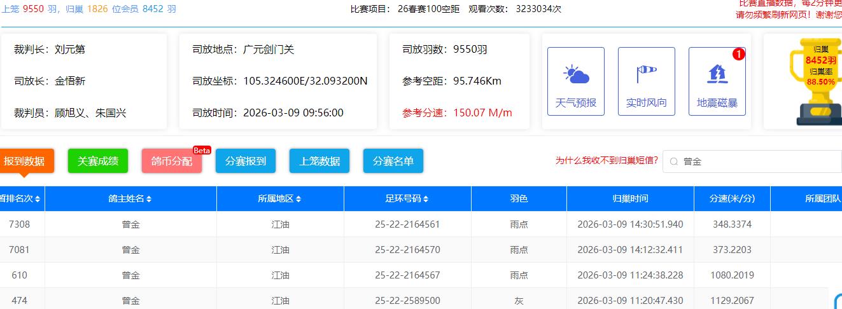Image resolution: width=842 pixels, height=309 pixels.
Task: Click the search input field containing 曾金
Action: pyautogui.click(x=757, y=161)
